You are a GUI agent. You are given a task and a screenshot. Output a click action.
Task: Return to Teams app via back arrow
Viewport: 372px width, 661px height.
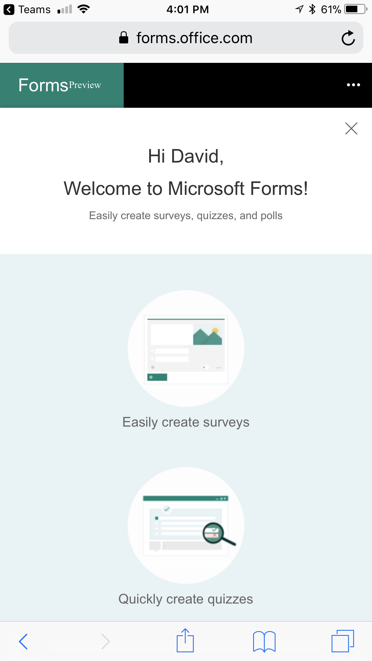(x=9, y=10)
